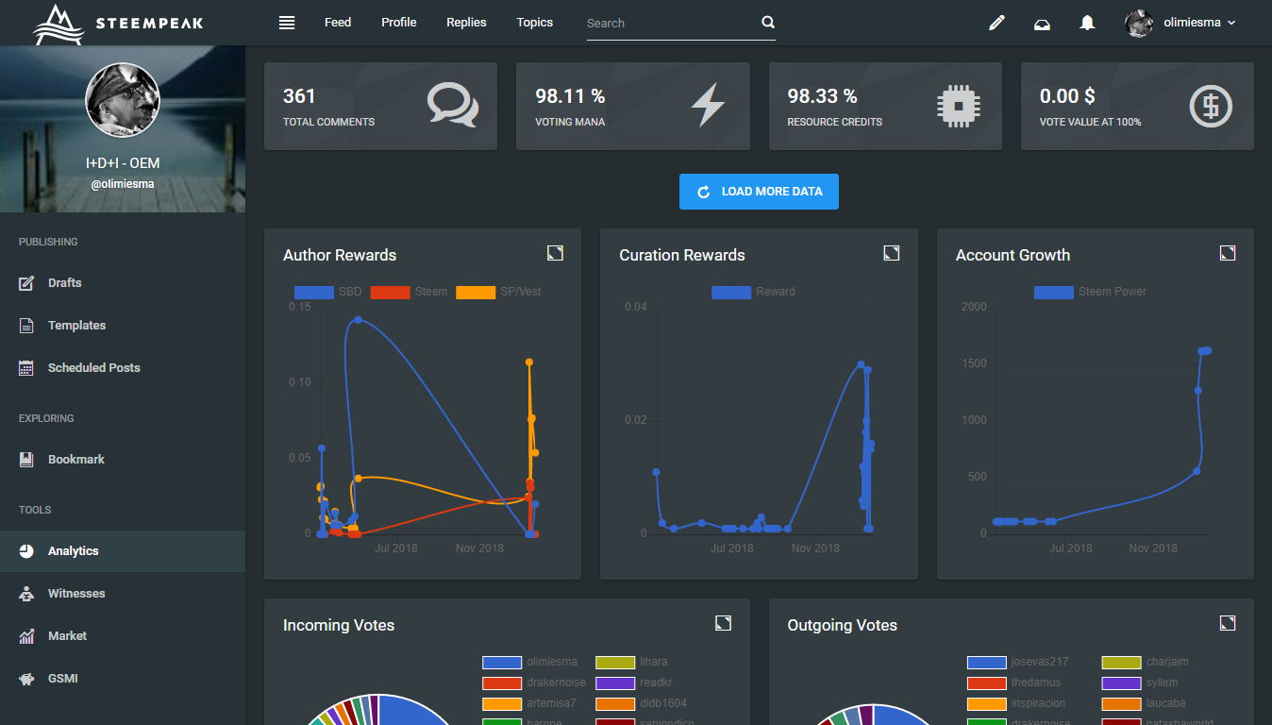The height and width of the screenshot is (725, 1272).
Task: Go to Topics in top navigation
Action: tap(534, 23)
